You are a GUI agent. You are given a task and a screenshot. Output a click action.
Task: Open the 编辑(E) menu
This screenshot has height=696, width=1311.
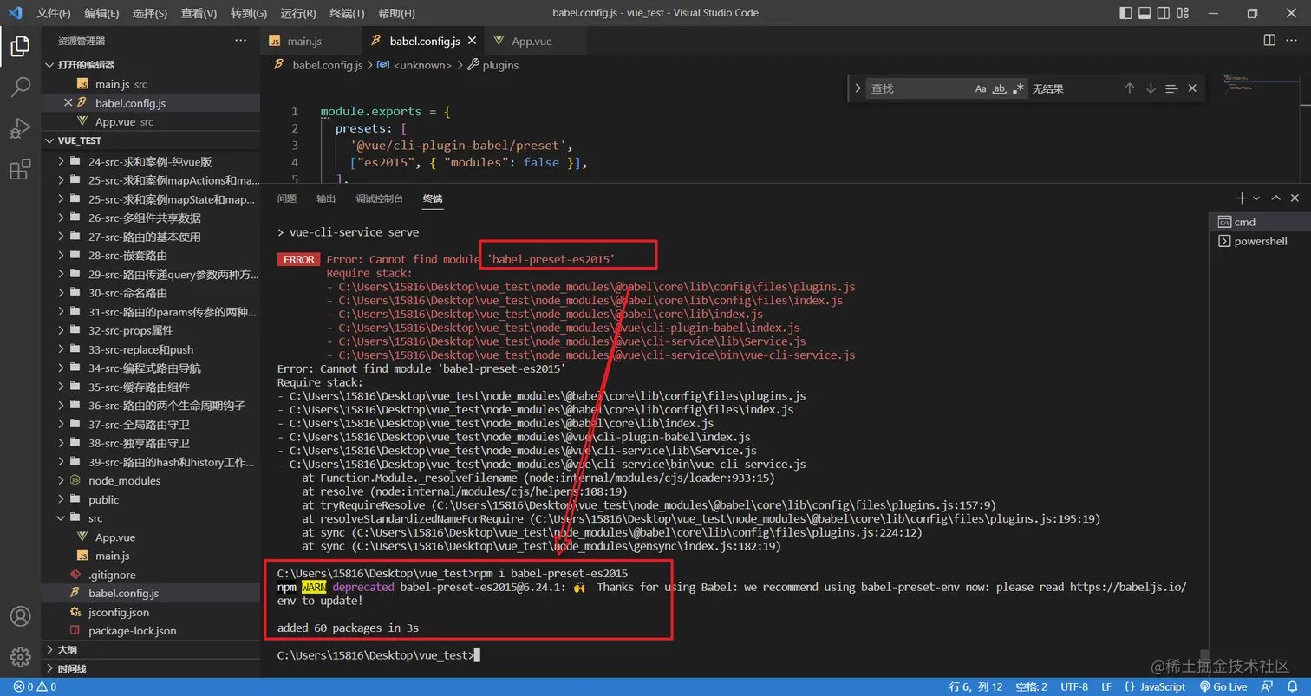coord(101,13)
